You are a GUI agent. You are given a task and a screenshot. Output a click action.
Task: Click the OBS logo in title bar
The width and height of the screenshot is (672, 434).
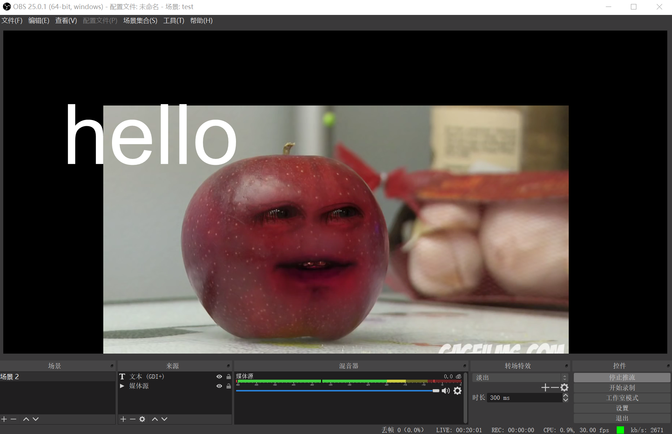click(7, 7)
